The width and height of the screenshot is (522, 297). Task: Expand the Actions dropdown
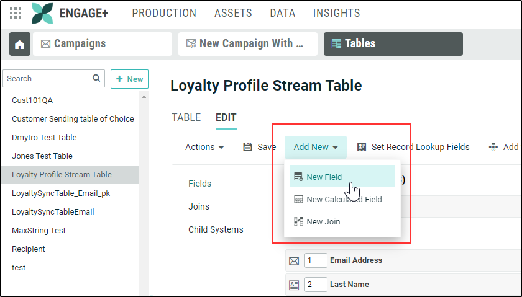tap(204, 147)
